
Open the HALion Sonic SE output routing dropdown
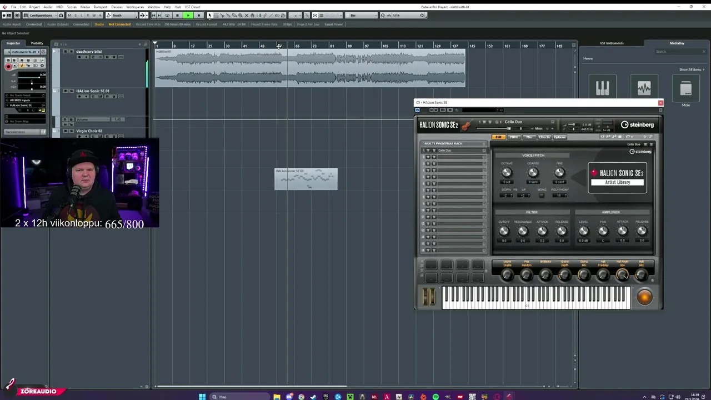pyautogui.click(x=25, y=105)
